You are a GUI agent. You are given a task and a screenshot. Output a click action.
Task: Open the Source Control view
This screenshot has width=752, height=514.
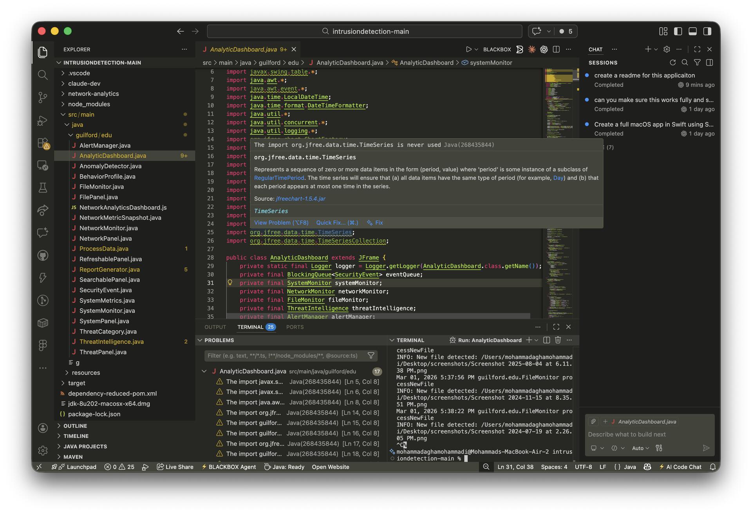coord(43,98)
